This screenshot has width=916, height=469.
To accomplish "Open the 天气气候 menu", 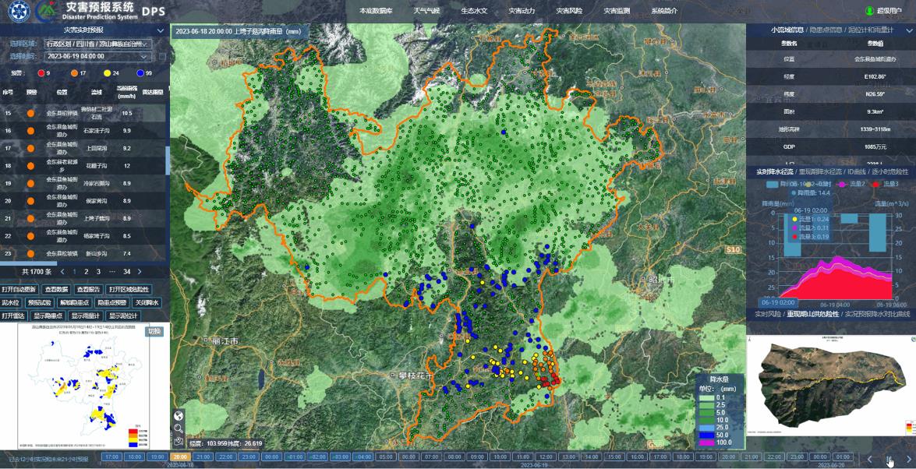I will point(426,11).
